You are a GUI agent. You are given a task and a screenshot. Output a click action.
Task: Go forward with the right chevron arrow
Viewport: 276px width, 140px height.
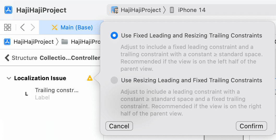pyautogui.click(x=33, y=27)
